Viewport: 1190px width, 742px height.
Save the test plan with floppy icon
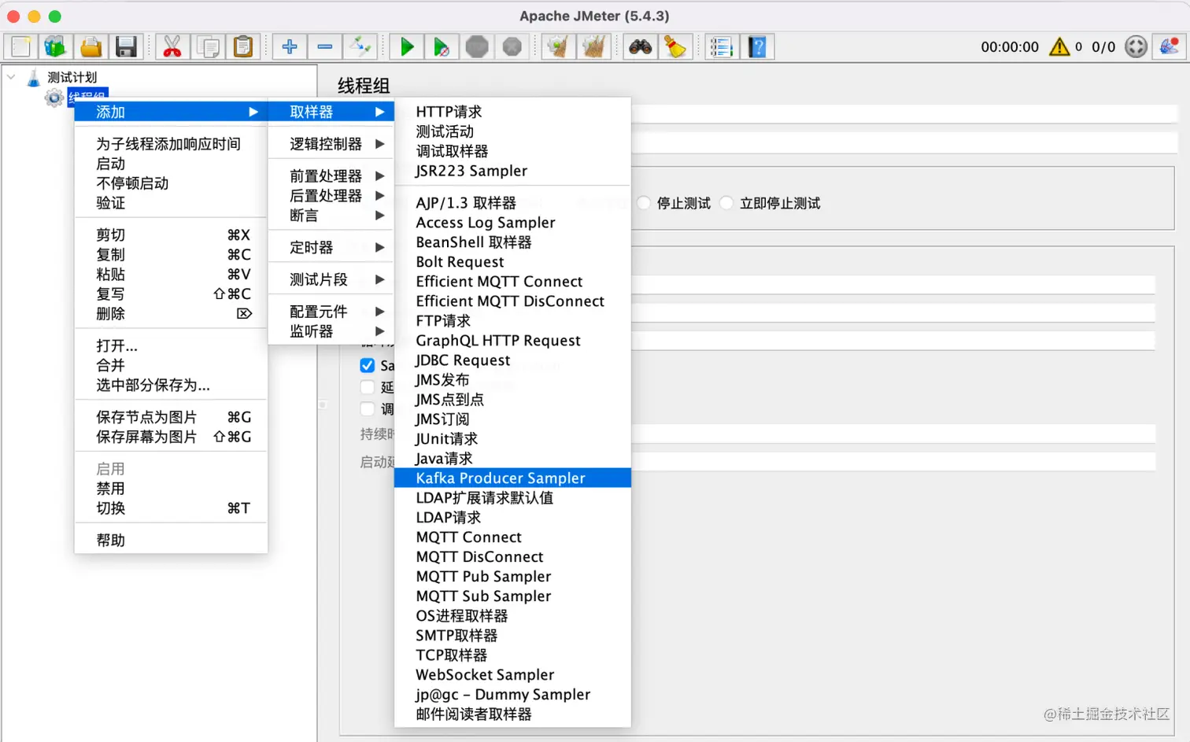[x=126, y=47]
